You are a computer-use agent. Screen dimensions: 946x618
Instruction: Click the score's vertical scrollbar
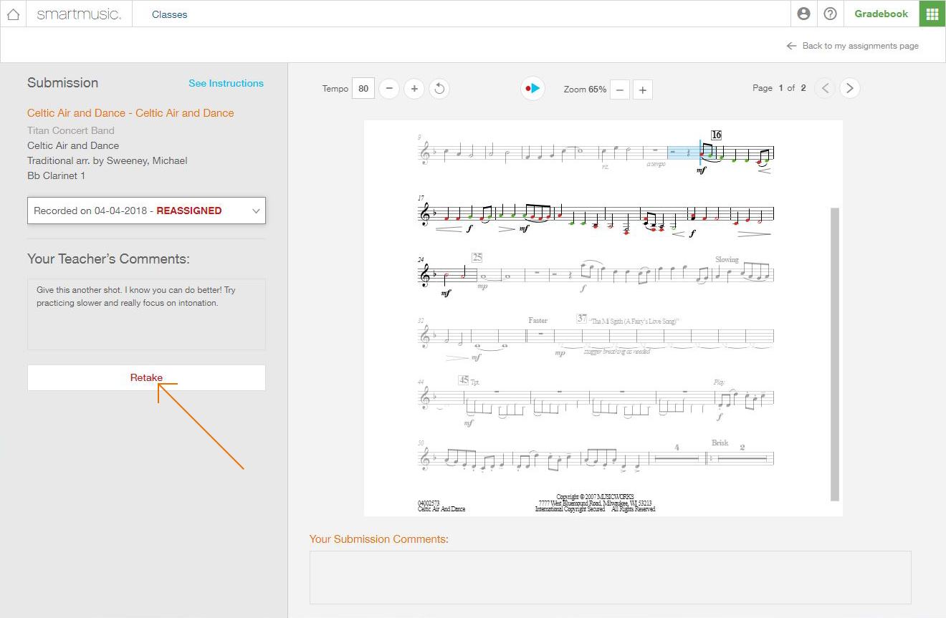point(835,354)
